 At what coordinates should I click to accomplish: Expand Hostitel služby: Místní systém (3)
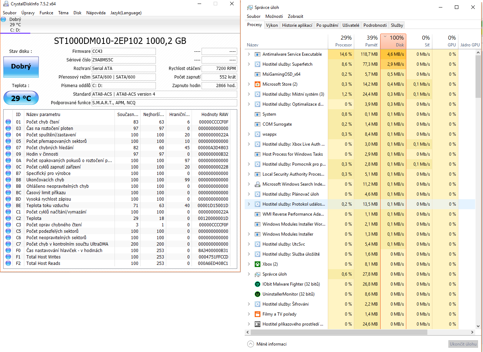[249, 94]
